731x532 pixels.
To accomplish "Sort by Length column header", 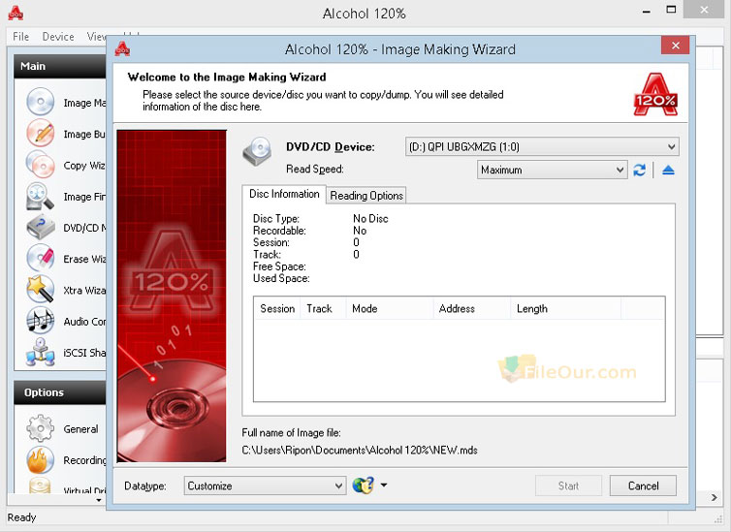I will click(566, 308).
